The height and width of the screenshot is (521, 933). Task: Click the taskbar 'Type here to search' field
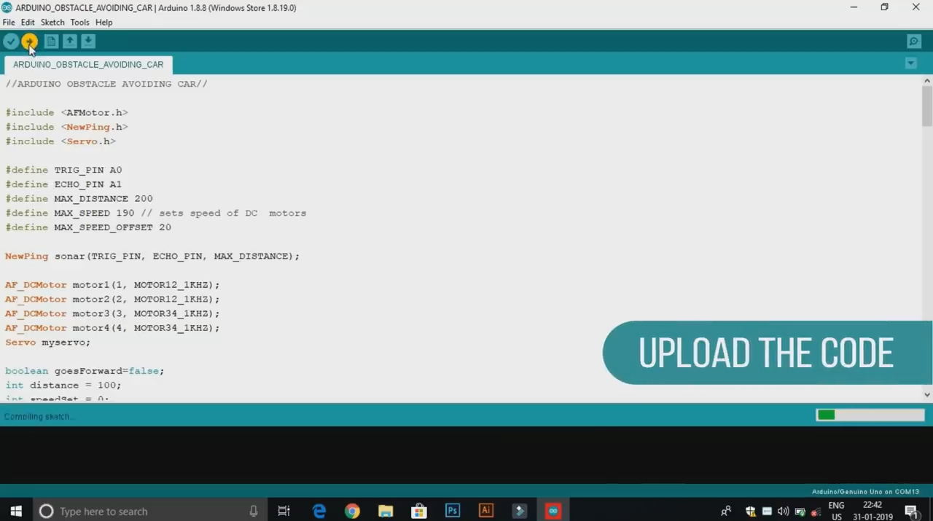click(149, 512)
